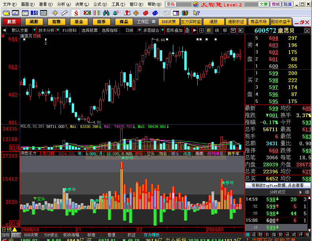Click the left scroll arrow before 默认方案
Image resolution: width=312 pixels, height=241 pixels.
pyautogui.click(x=4, y=30)
